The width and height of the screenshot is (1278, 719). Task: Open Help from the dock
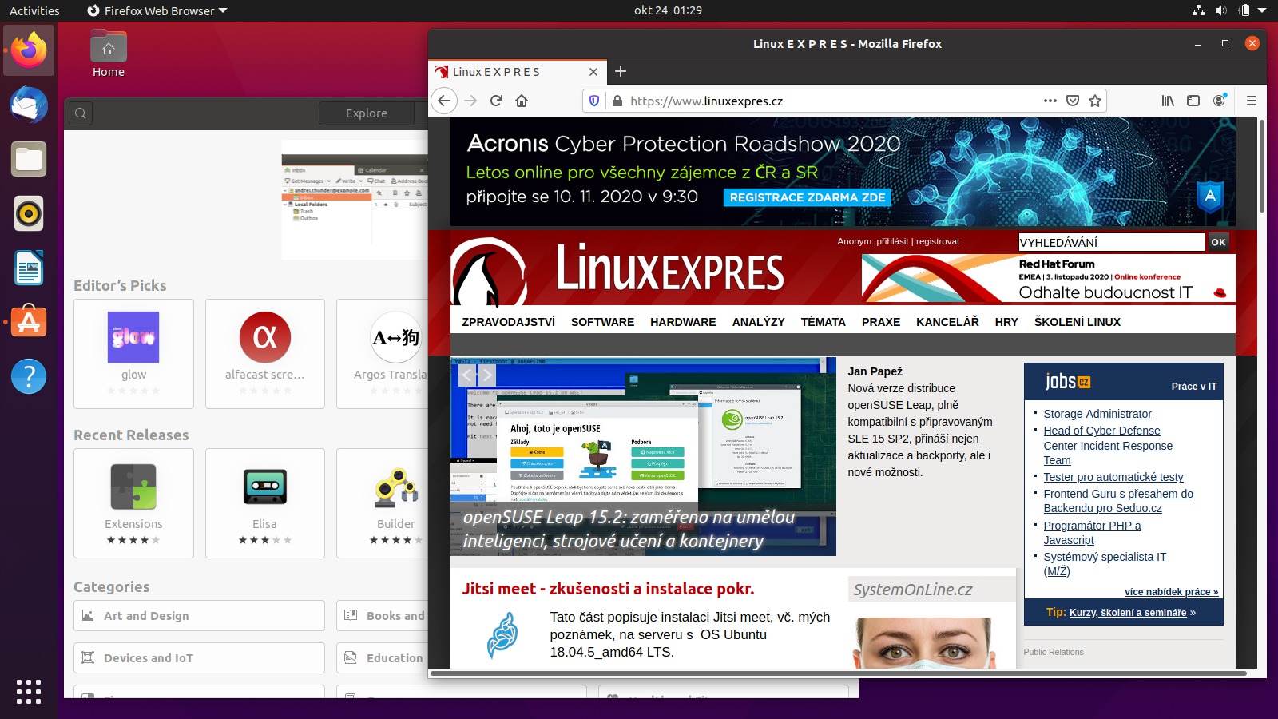click(x=29, y=376)
